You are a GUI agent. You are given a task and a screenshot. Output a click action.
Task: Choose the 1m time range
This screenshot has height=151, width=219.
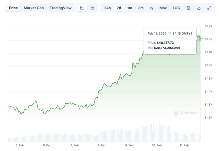pyautogui.click(x=130, y=8)
